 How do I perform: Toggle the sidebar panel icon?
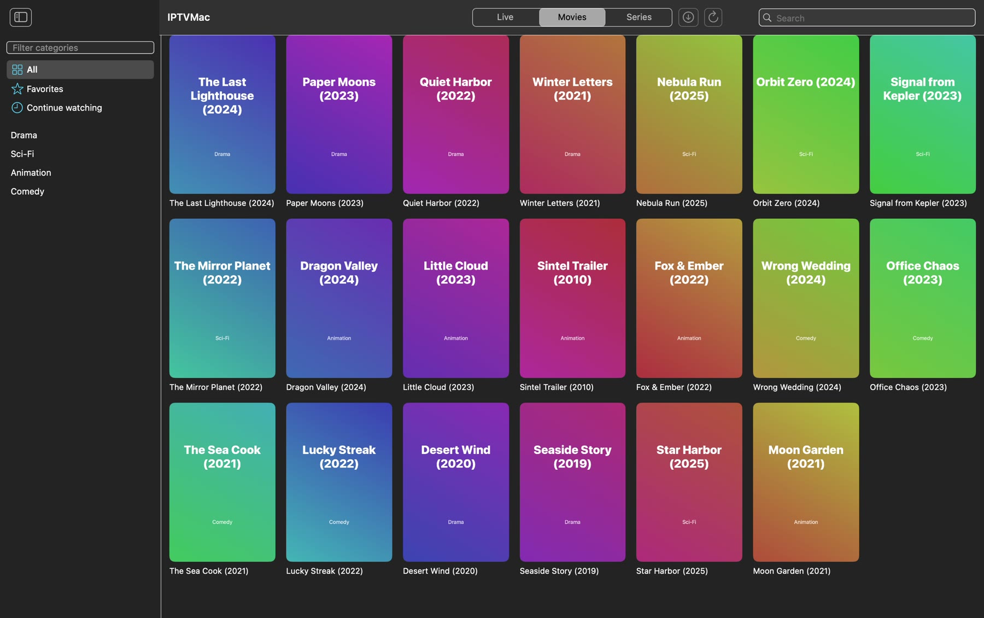21,18
